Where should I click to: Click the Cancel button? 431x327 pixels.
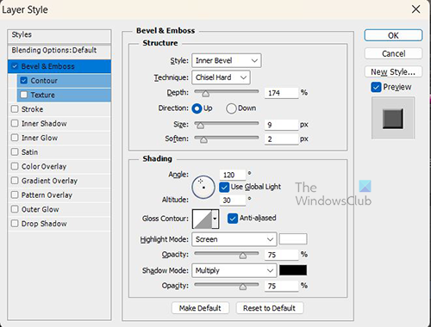tap(393, 53)
